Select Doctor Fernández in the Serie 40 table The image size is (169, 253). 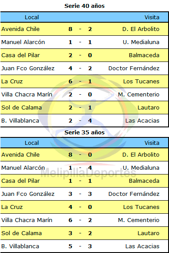click(x=134, y=68)
